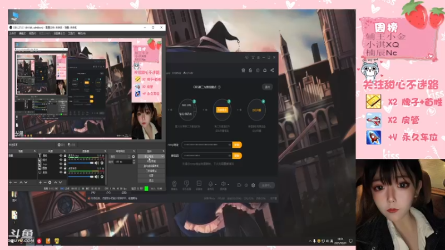Expand speaker options arrow in Douyu tool
This screenshot has width=445, height=250.
point(228,184)
